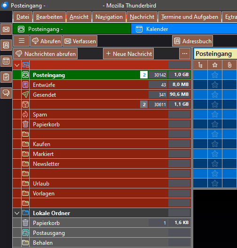Click the thread column header icon

point(200,65)
